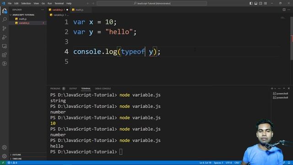The image size is (293, 165).
Task: Select first powershell terminal instance
Action: pos(281,93)
